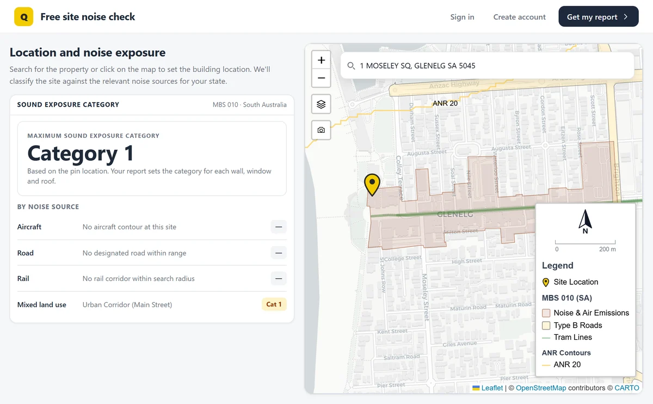Image resolution: width=653 pixels, height=404 pixels.
Task: Zoom in the map with plus button
Action: (x=321, y=60)
